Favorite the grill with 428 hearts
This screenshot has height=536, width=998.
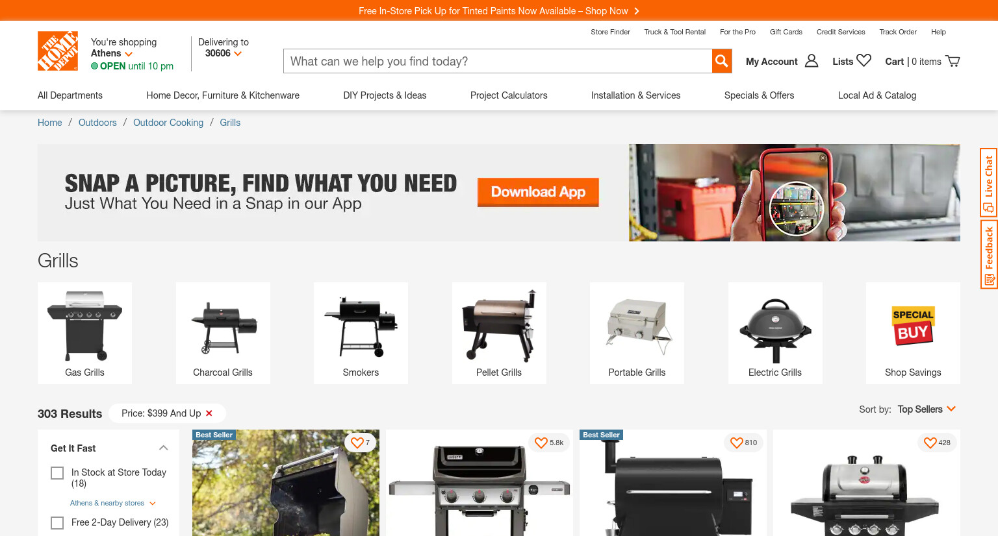pos(930,443)
